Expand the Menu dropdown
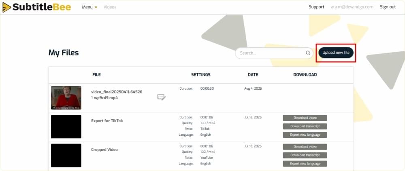This screenshot has height=171, width=405. point(90,7)
